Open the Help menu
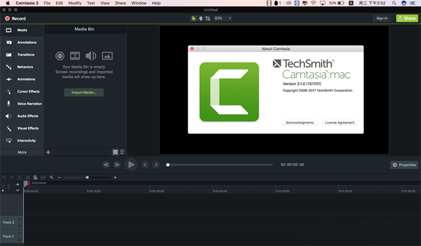 point(156,3)
